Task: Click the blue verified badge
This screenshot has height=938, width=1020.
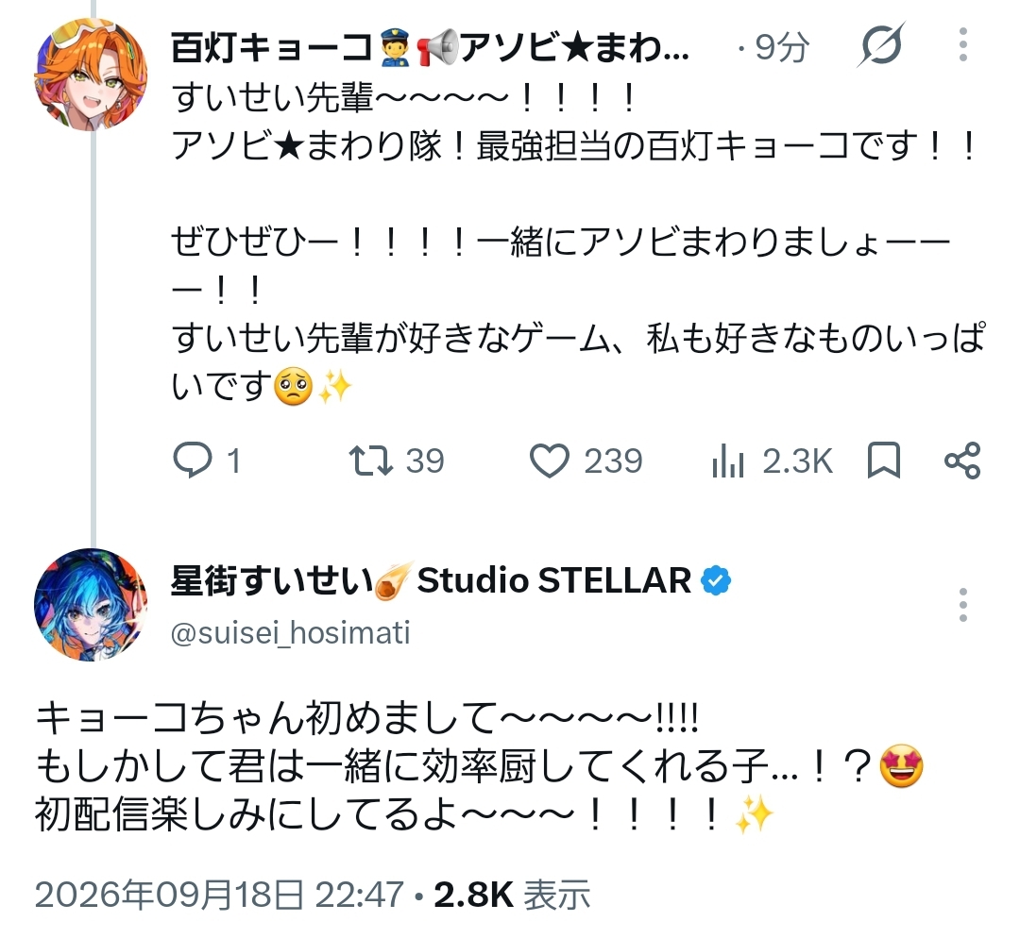Action: coord(716,580)
